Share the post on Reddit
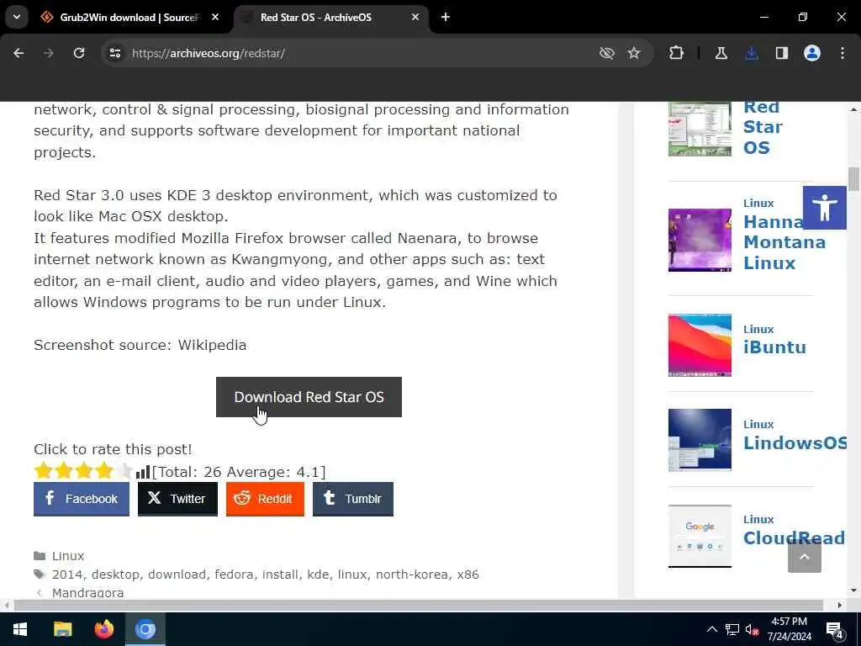The height and width of the screenshot is (646, 861). pos(265,499)
